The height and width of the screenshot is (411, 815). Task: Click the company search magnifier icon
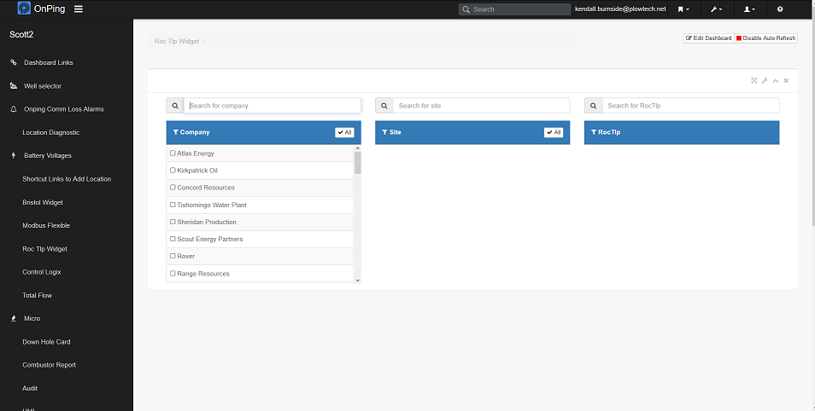tap(175, 106)
